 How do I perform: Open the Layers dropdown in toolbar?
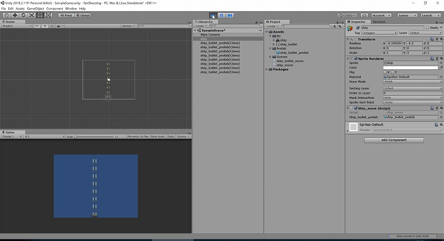click(407, 16)
